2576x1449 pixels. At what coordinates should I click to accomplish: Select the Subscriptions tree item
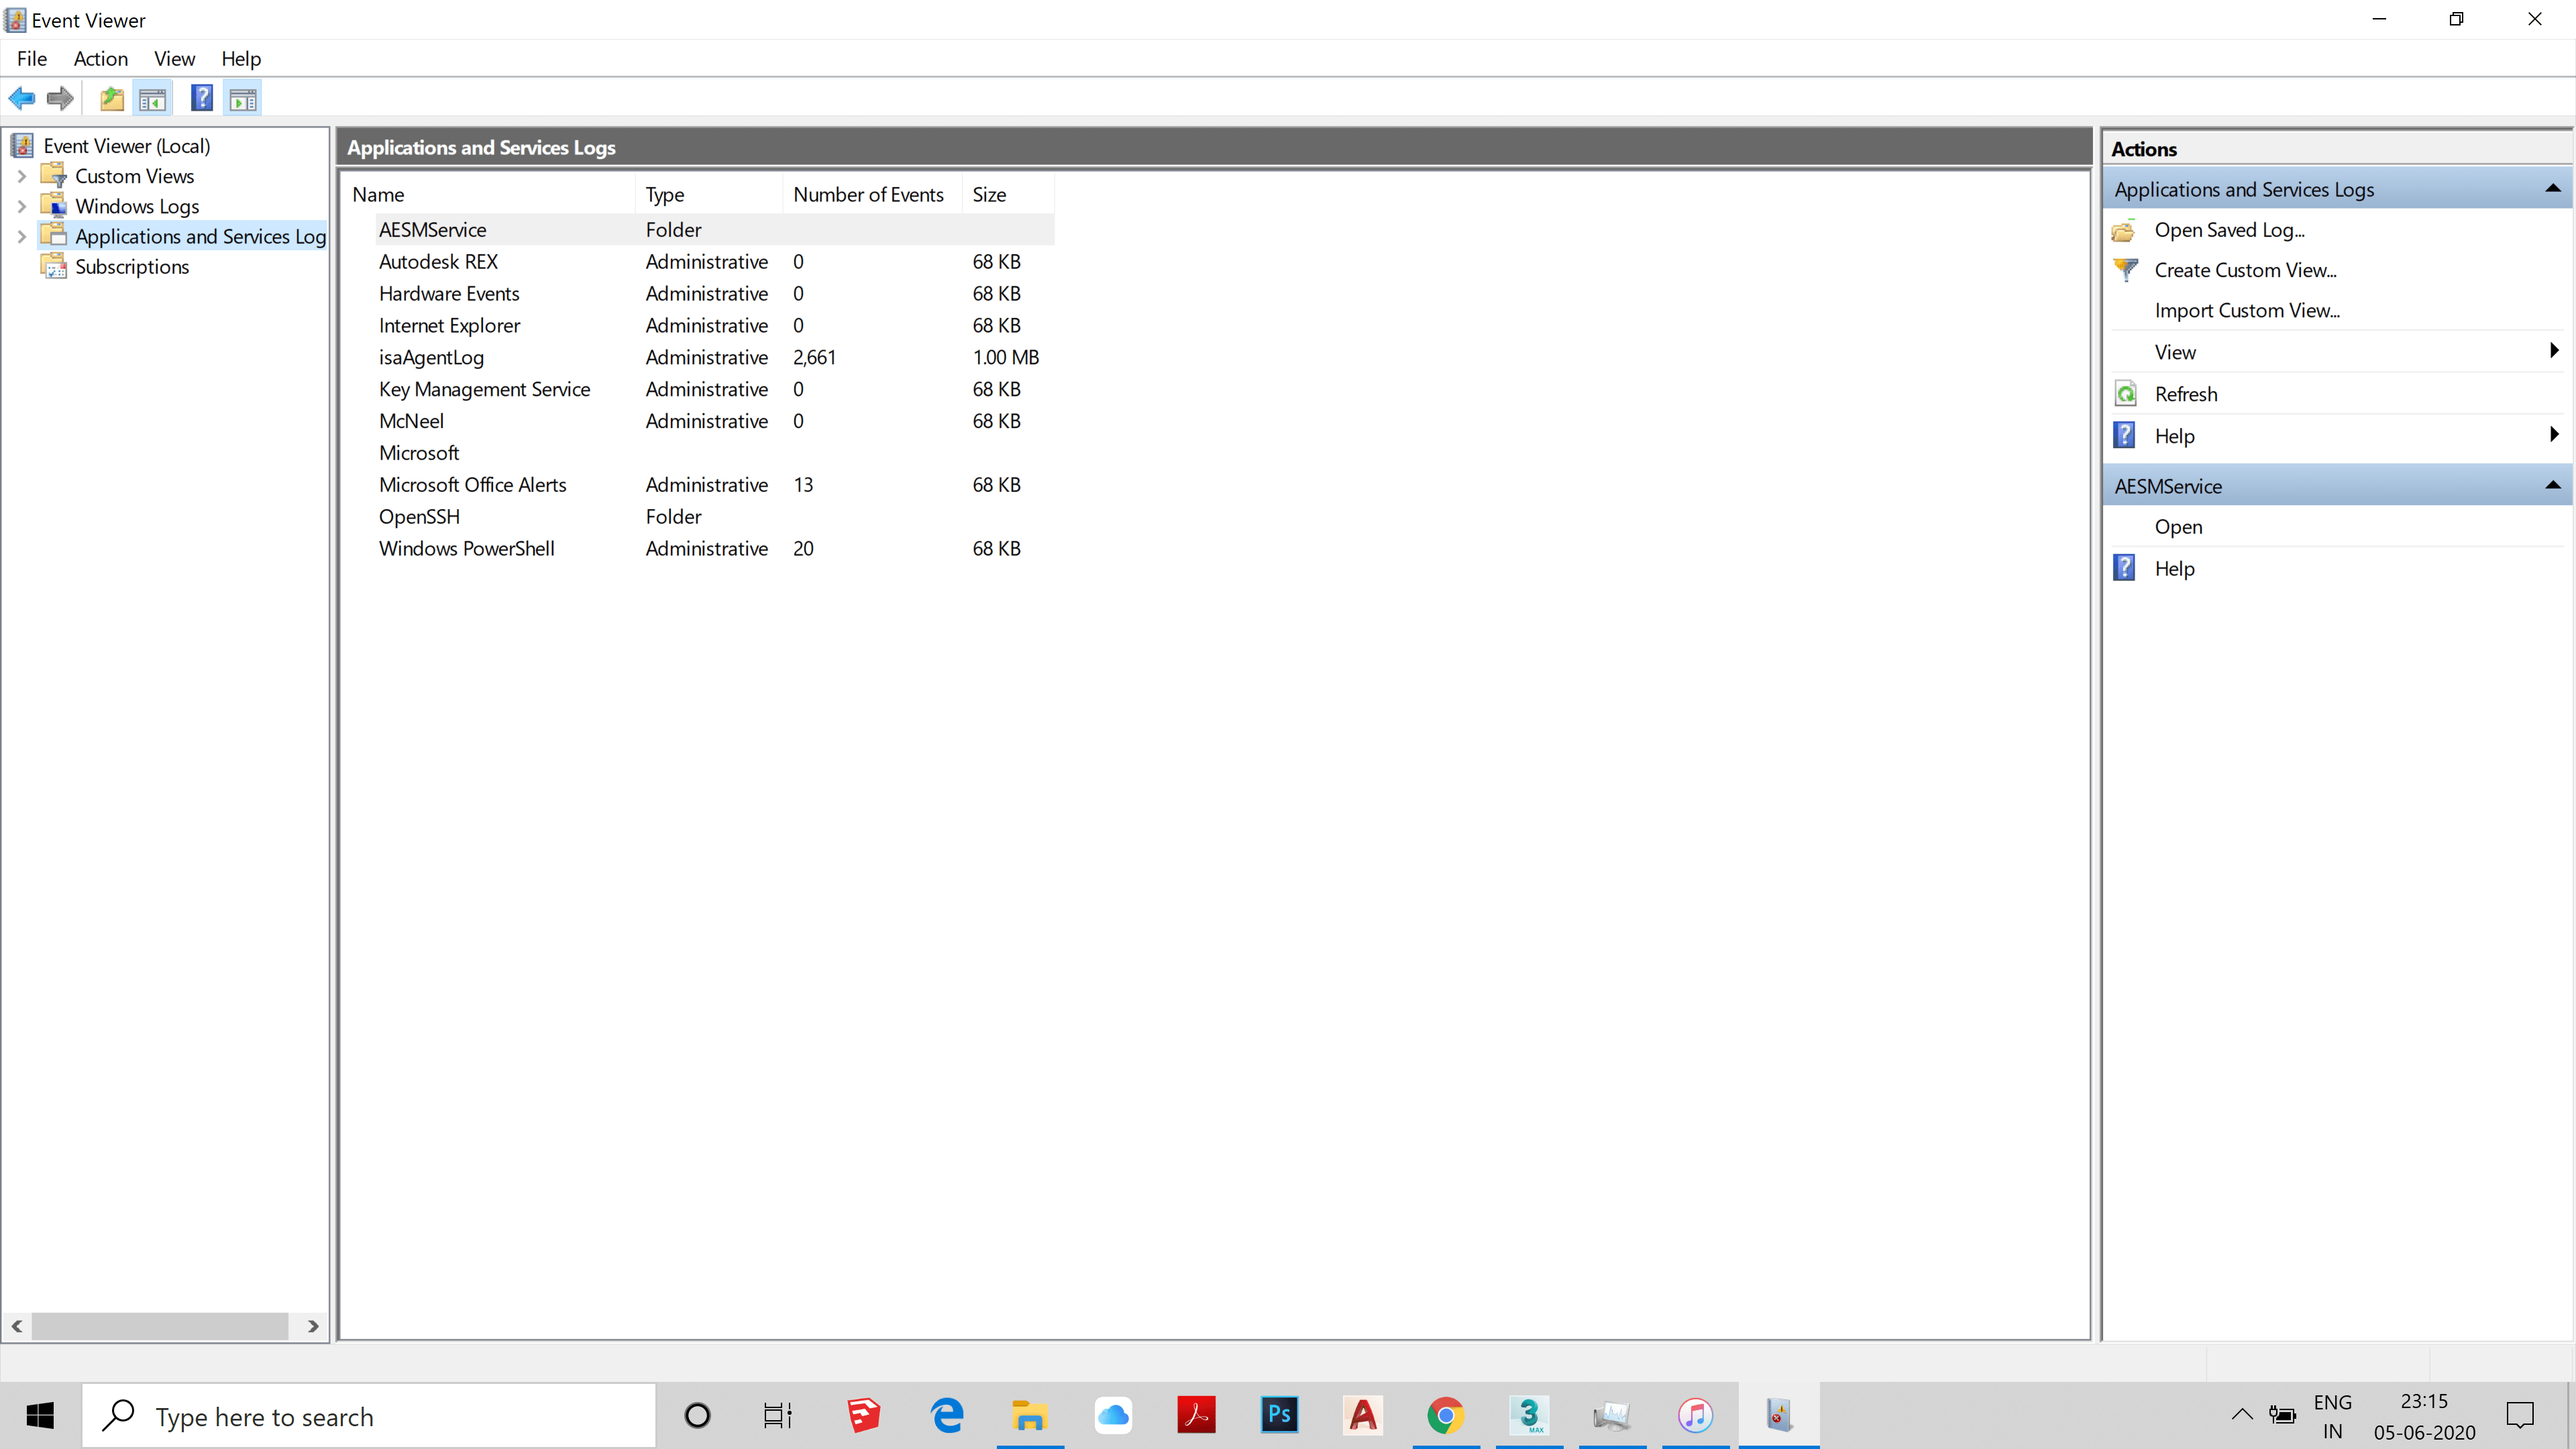pos(132,267)
